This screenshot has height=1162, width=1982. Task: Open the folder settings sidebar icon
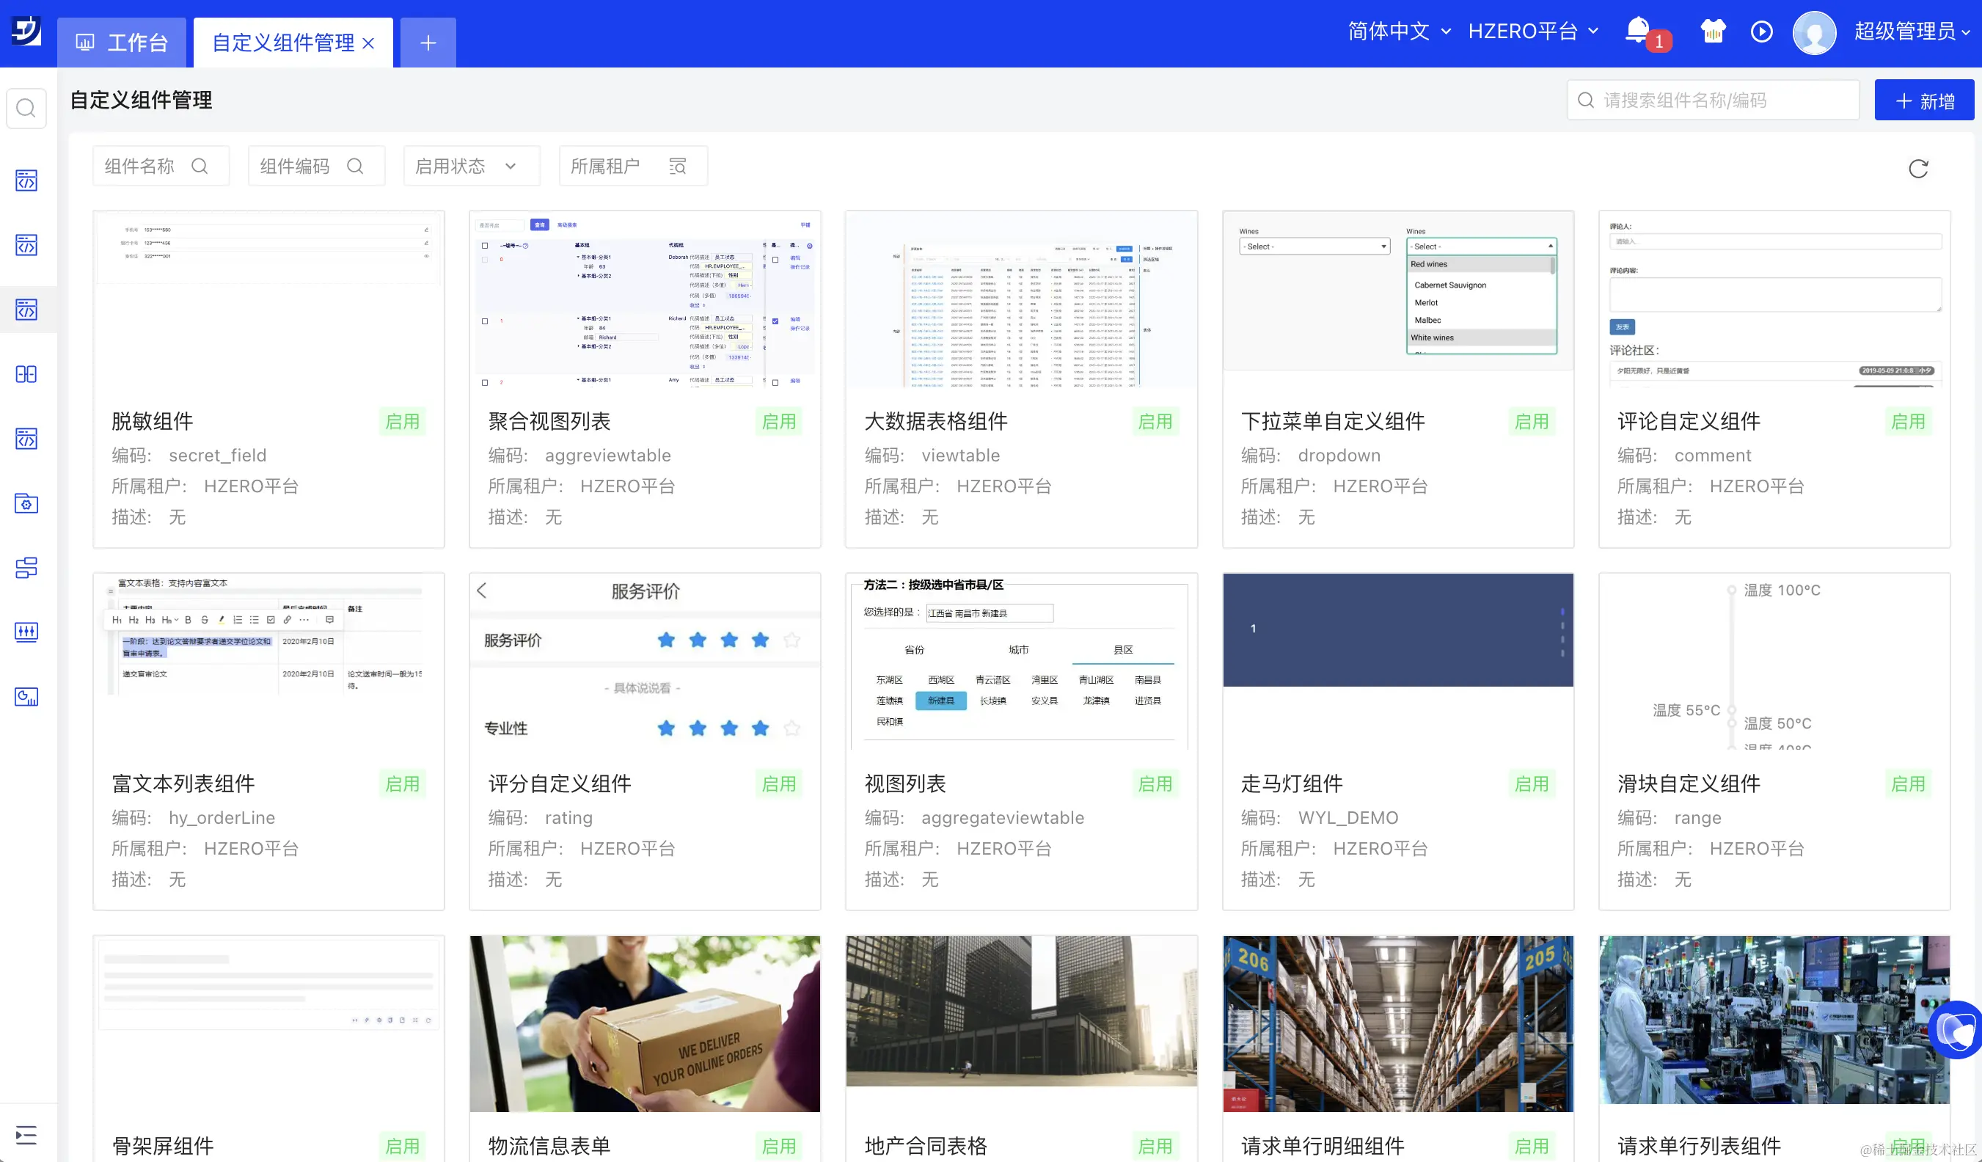click(26, 503)
